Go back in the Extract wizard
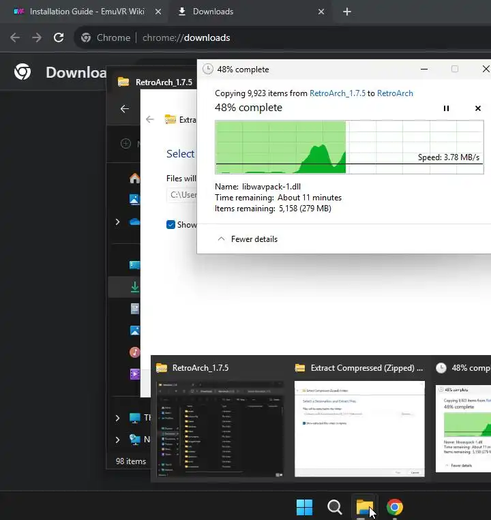Viewport: 491px width, 520px height. point(150,119)
